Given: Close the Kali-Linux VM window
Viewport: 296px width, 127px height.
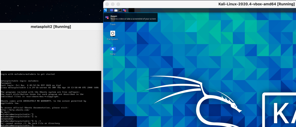Looking at the screenshot, I should tap(108, 4).
